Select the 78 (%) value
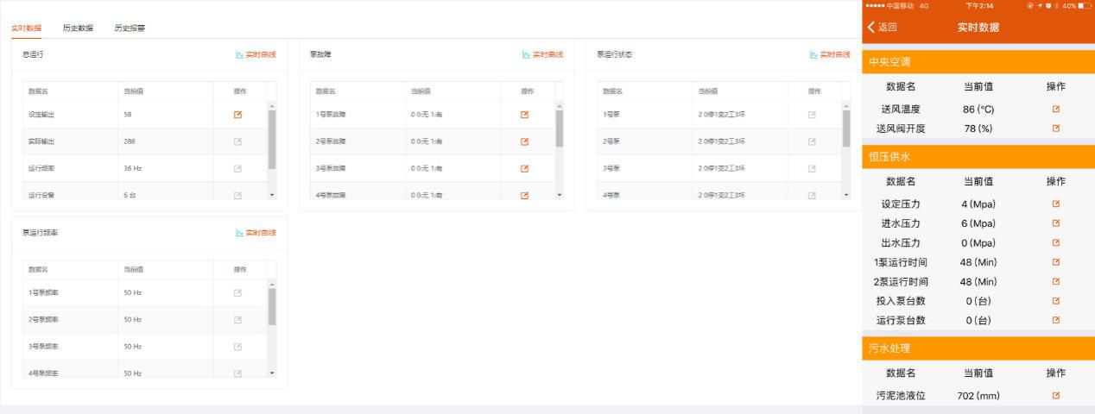Viewport: 1095px width, 414px height. [x=978, y=129]
